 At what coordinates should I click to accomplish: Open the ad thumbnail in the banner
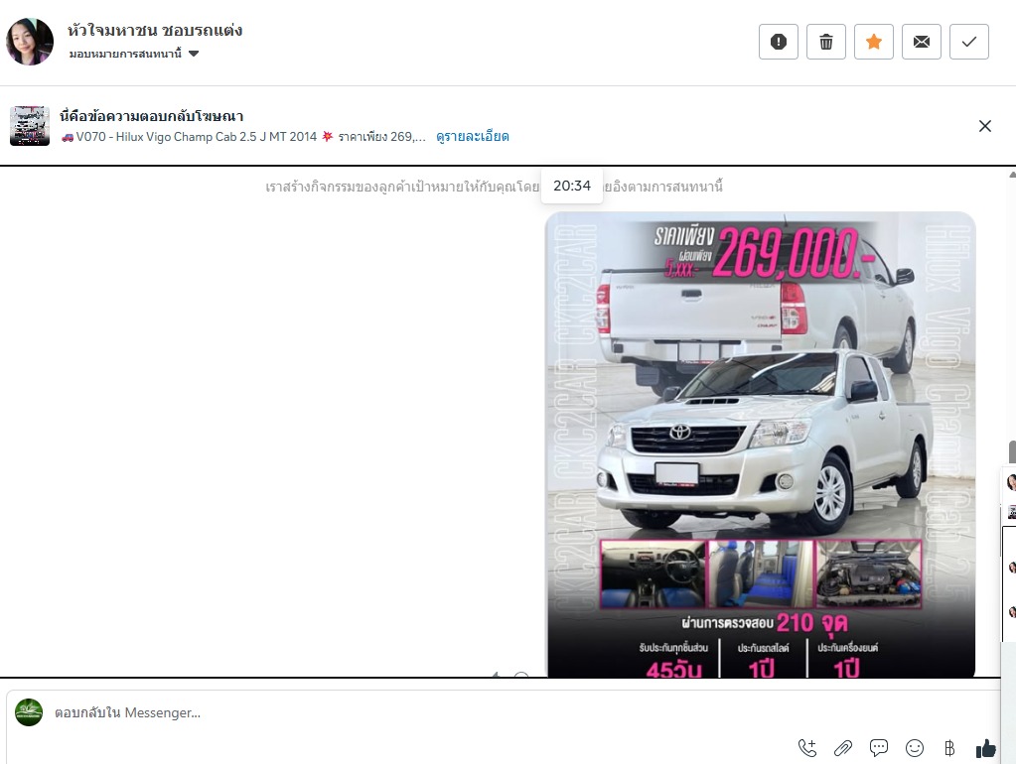[x=30, y=126]
